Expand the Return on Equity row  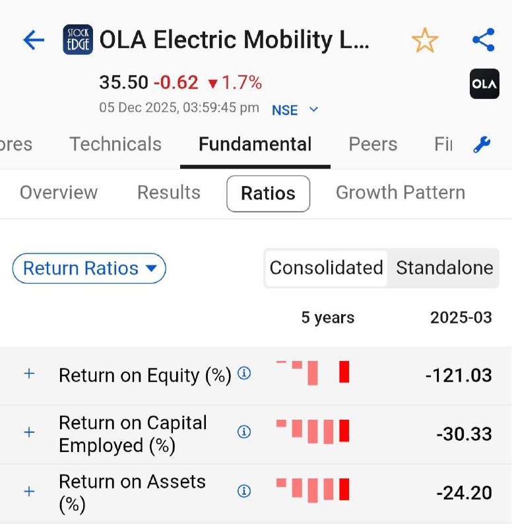29,374
